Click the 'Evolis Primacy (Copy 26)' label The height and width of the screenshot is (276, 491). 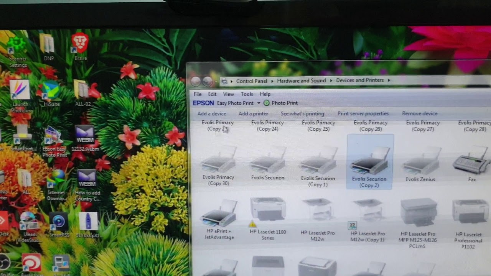pyautogui.click(x=371, y=126)
